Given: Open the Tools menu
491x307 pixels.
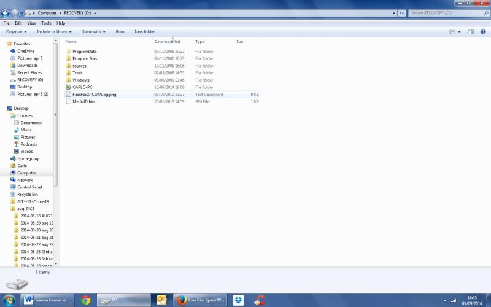Looking at the screenshot, I should pyautogui.click(x=46, y=23).
